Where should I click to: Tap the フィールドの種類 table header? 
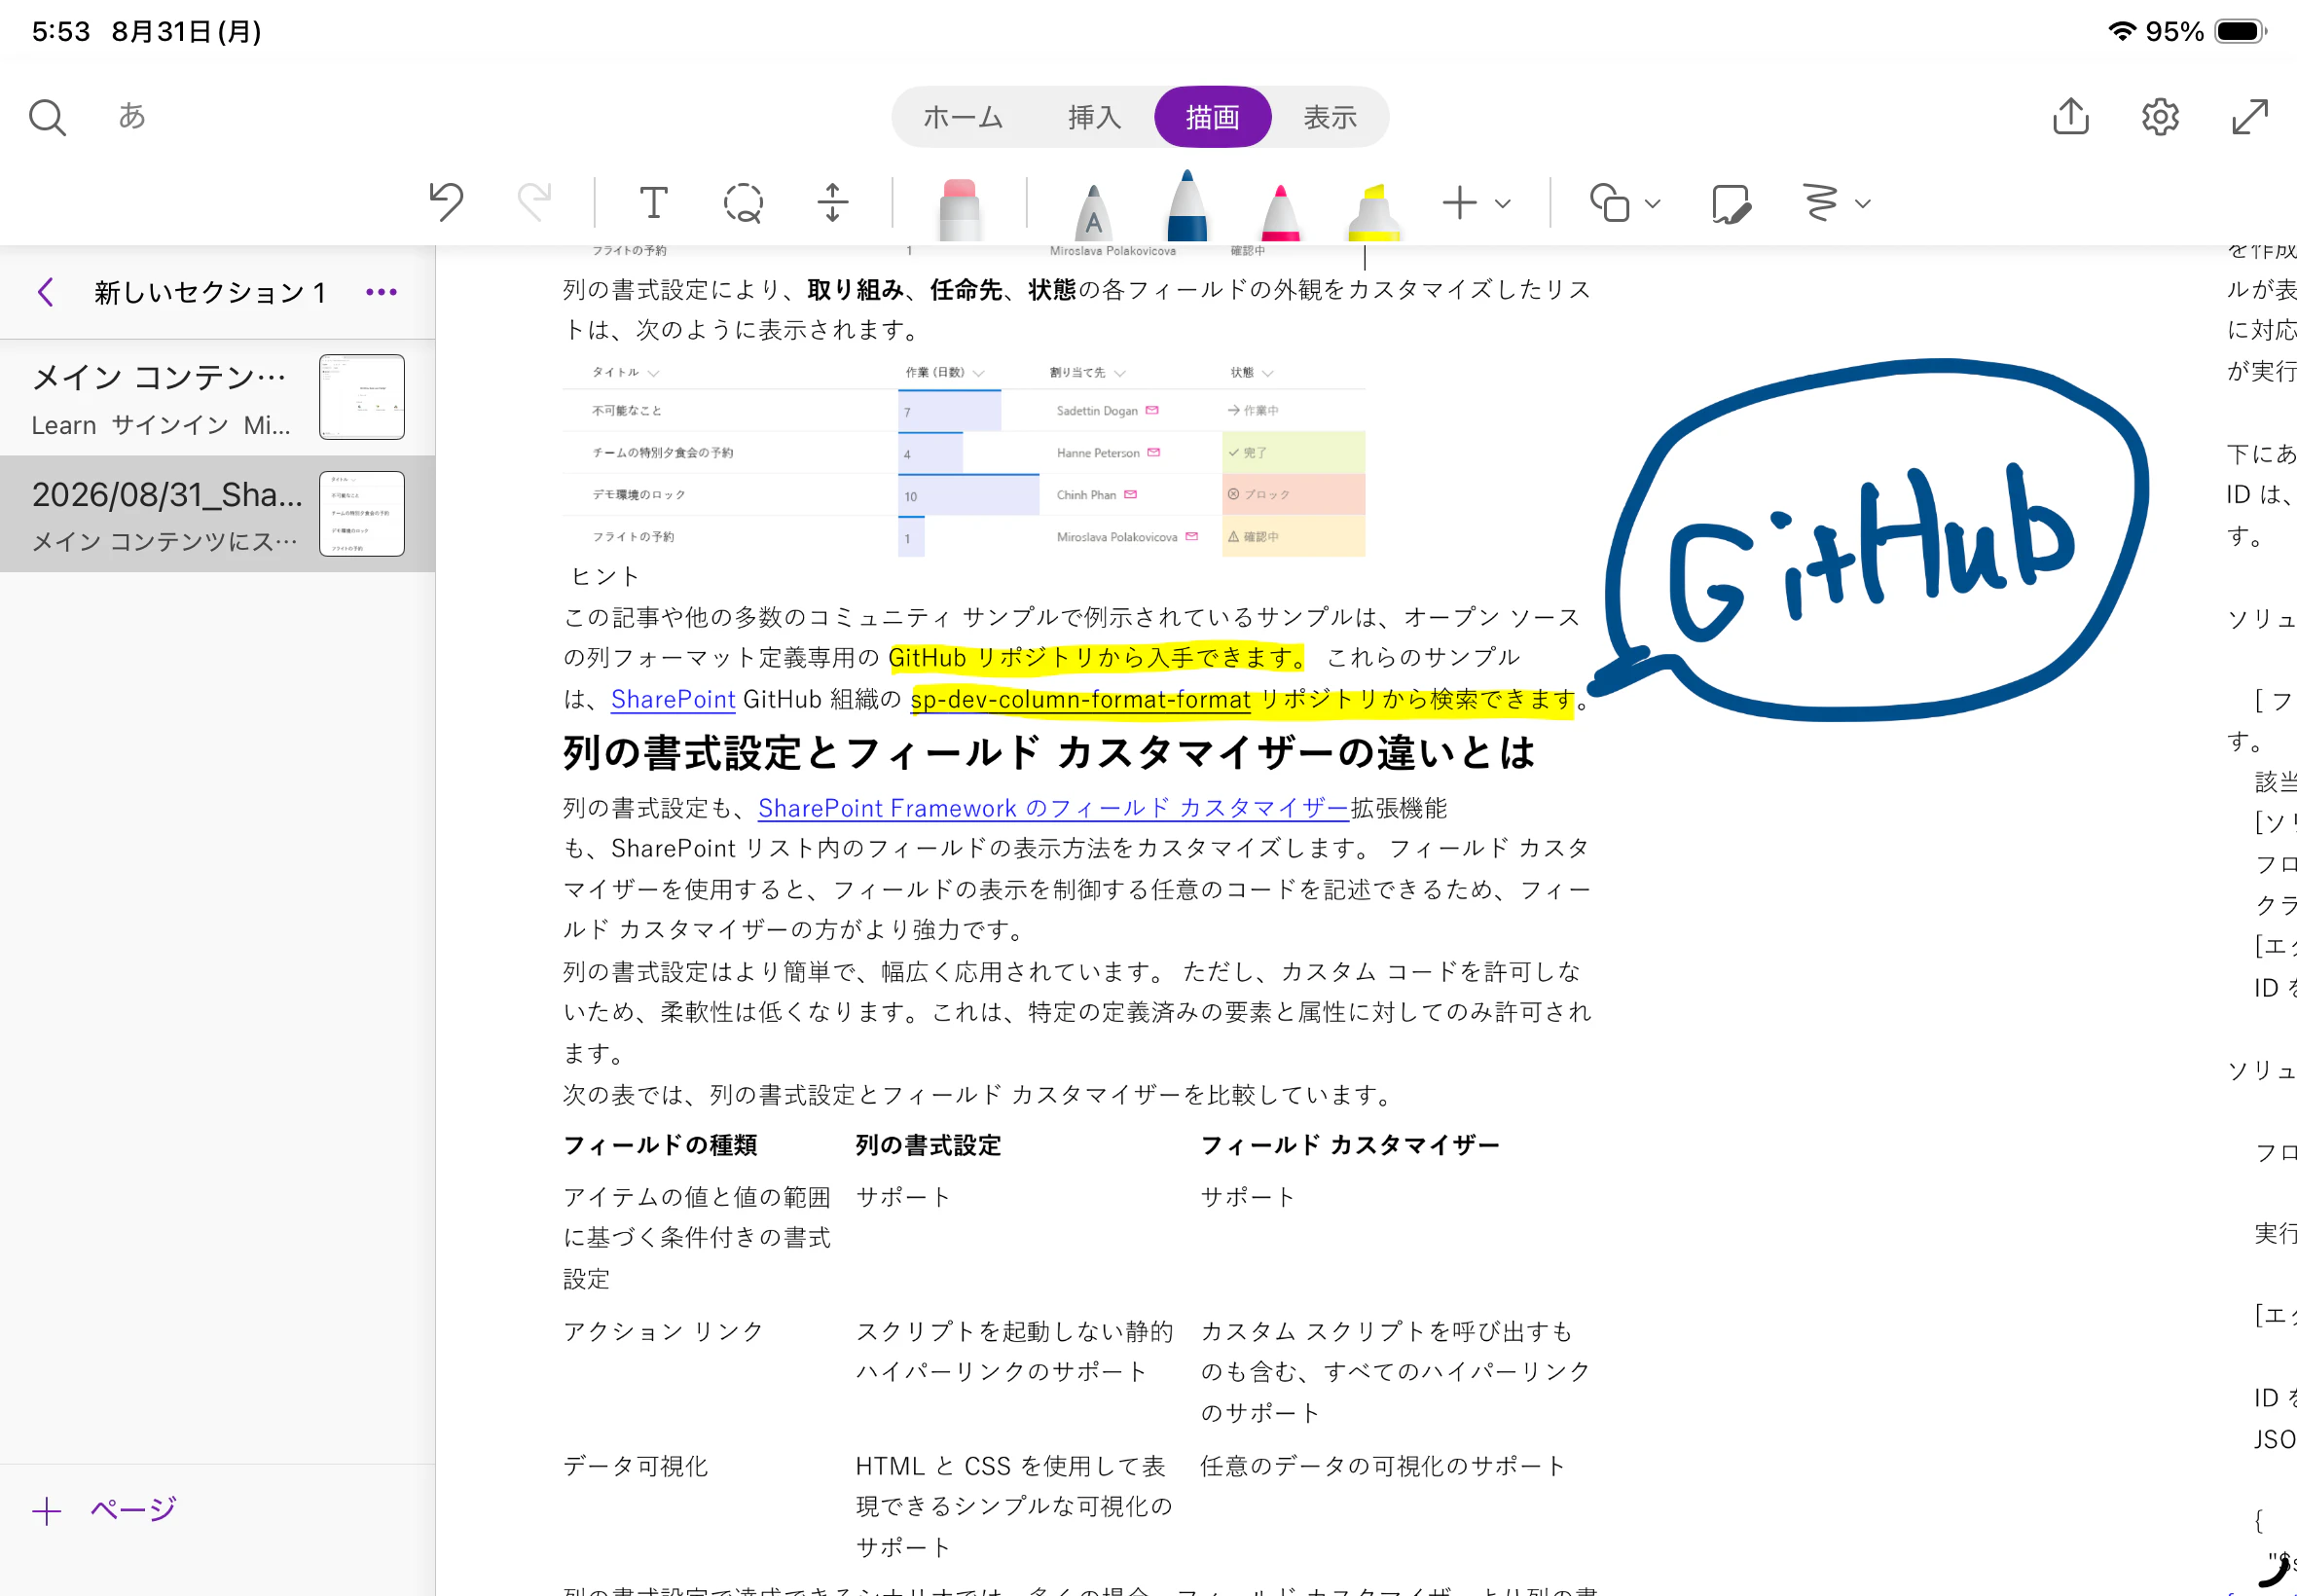(660, 1145)
